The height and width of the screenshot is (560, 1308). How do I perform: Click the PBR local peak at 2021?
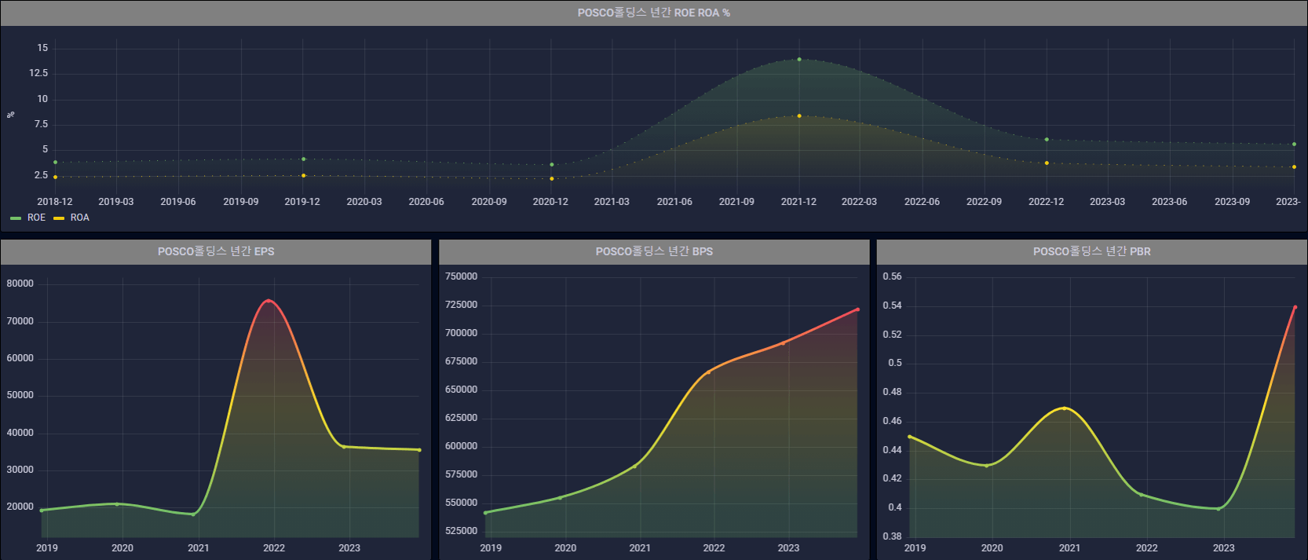point(1064,408)
